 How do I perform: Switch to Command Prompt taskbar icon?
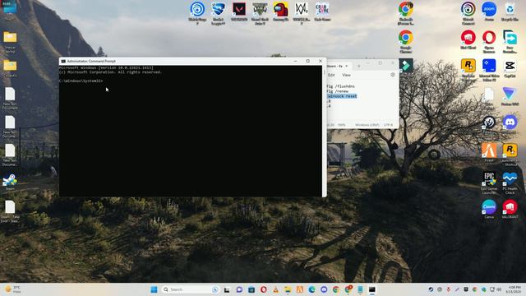pos(372,289)
